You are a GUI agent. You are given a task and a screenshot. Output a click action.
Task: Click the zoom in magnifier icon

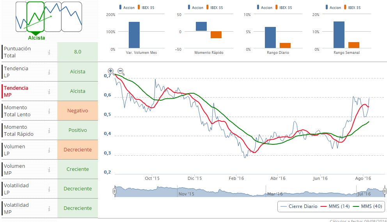tap(111, 71)
